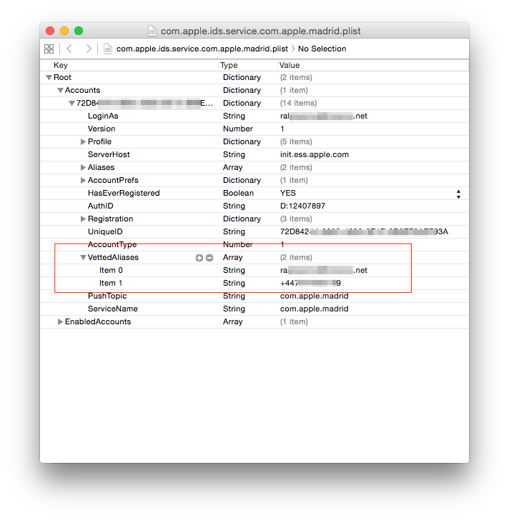Click the YES boolean value
Screen dimensions: 509x520
tap(287, 193)
